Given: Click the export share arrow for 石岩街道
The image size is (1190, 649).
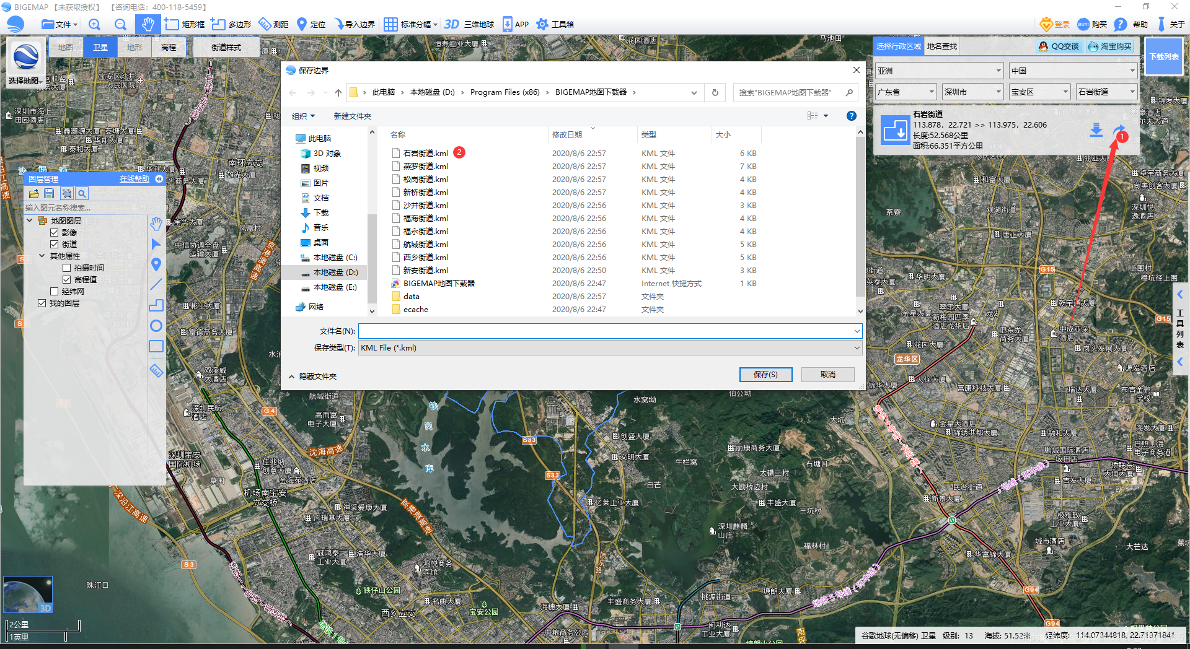Looking at the screenshot, I should (x=1119, y=130).
